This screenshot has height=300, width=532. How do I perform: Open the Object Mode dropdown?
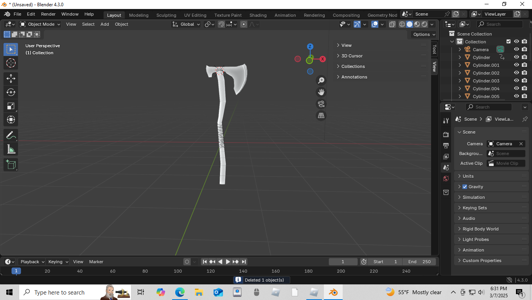[40, 24]
